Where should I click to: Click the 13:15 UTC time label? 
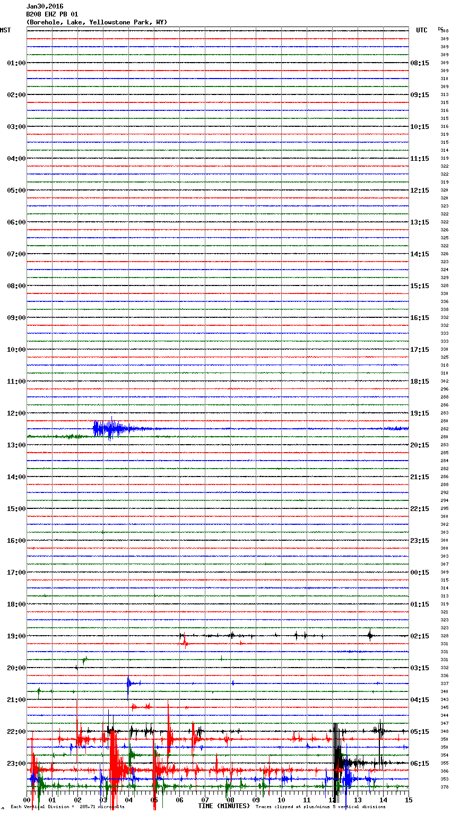coord(420,222)
